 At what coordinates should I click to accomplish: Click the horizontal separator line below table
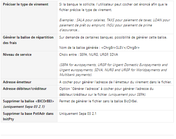click(x=87, y=135)
